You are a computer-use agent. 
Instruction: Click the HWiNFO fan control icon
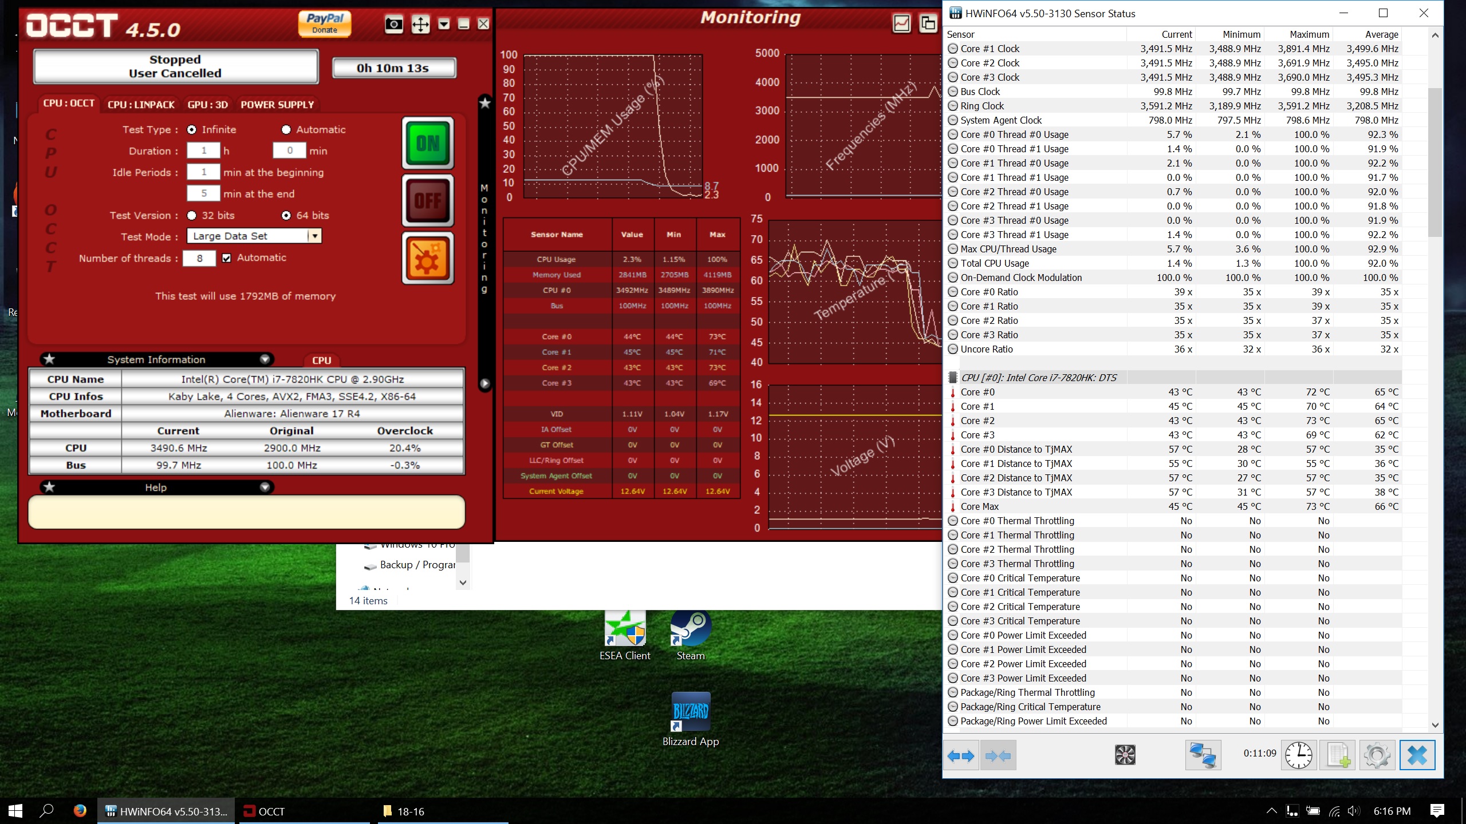coord(1125,755)
